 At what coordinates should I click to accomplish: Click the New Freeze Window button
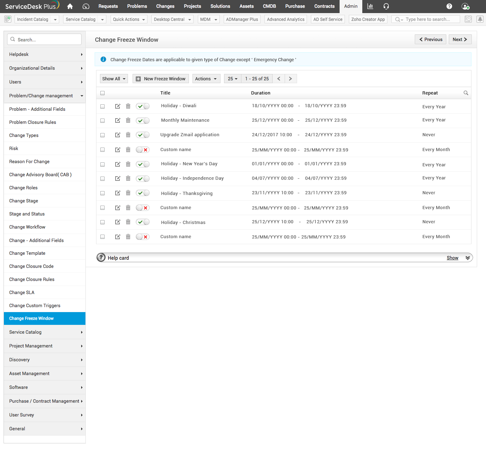(x=161, y=79)
